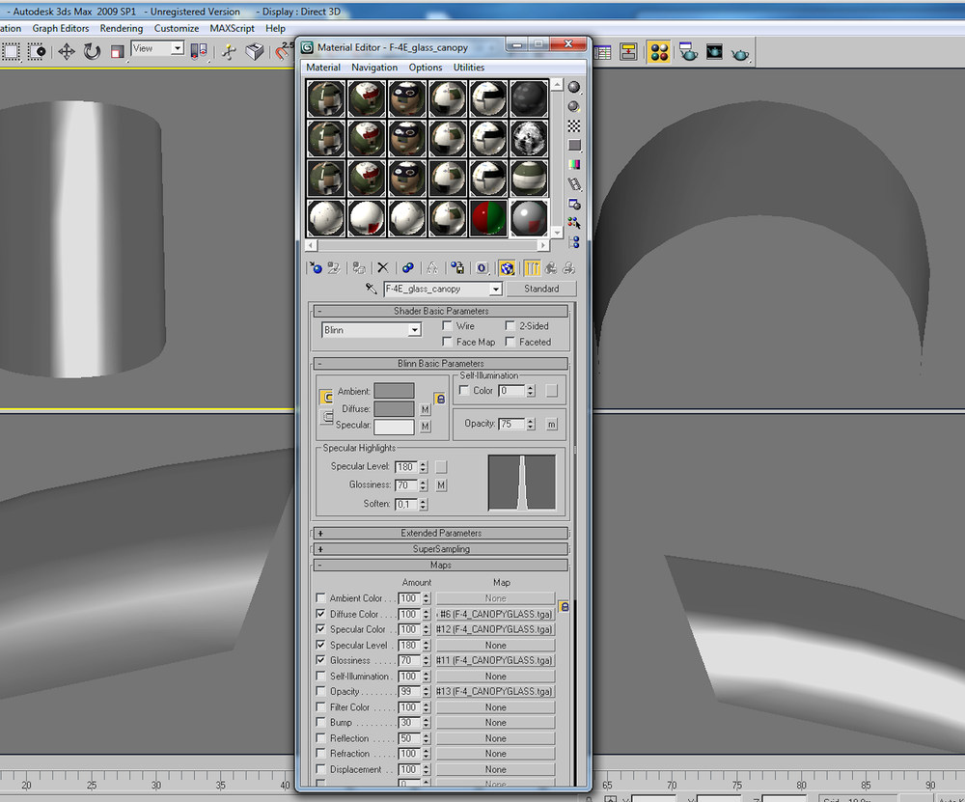Open Material/Map Navigator icon
Image resolution: width=965 pixels, height=802 pixels.
click(x=573, y=242)
